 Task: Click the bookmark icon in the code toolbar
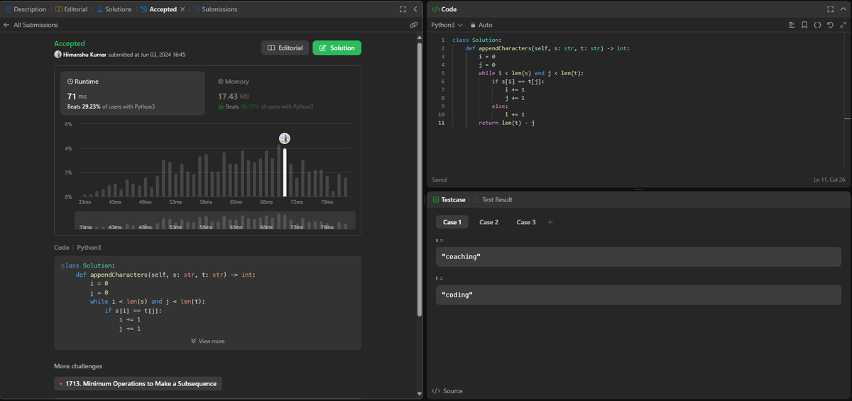click(804, 25)
